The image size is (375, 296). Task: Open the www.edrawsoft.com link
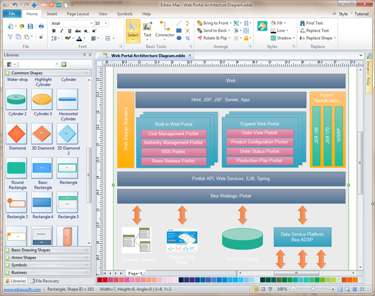tap(22, 289)
